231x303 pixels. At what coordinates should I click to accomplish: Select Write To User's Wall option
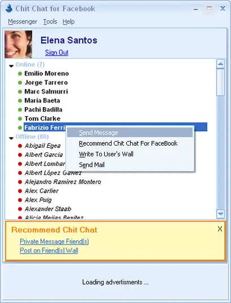(x=106, y=154)
